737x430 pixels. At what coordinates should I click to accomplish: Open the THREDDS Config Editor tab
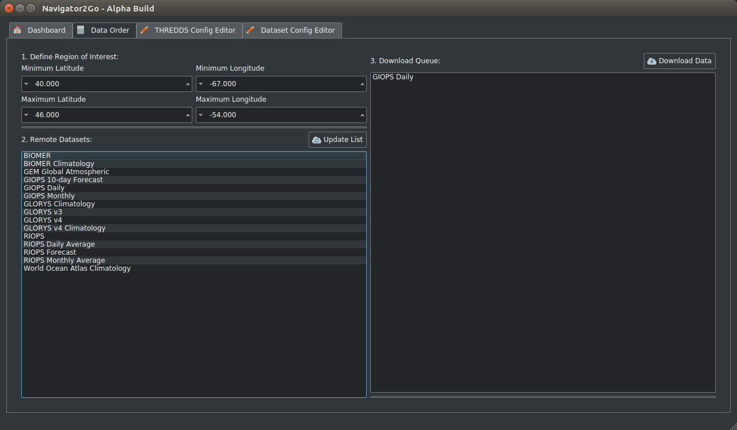pyautogui.click(x=189, y=30)
